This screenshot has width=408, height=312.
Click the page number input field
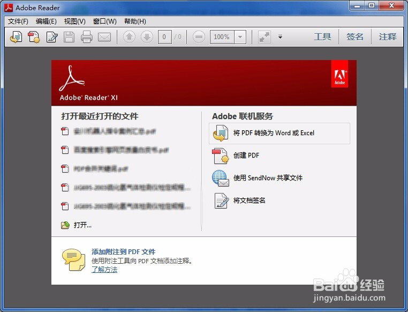(x=165, y=37)
